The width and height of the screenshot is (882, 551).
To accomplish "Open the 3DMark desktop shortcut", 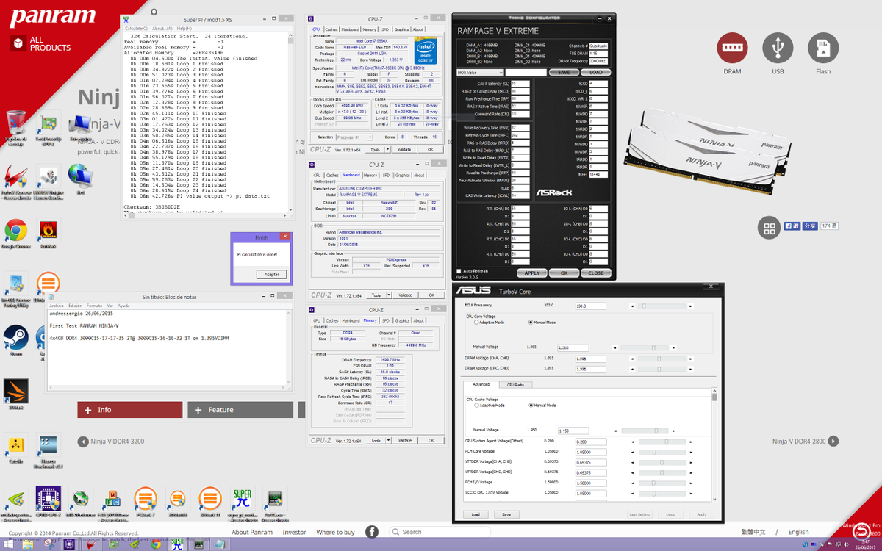I will (x=15, y=392).
